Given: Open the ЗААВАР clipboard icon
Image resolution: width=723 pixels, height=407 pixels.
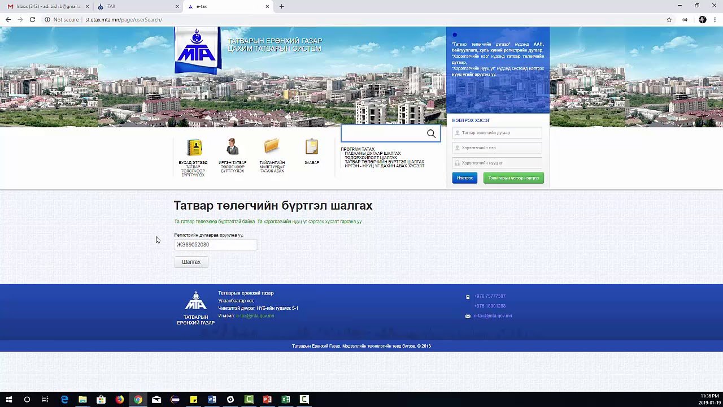Looking at the screenshot, I should (312, 147).
